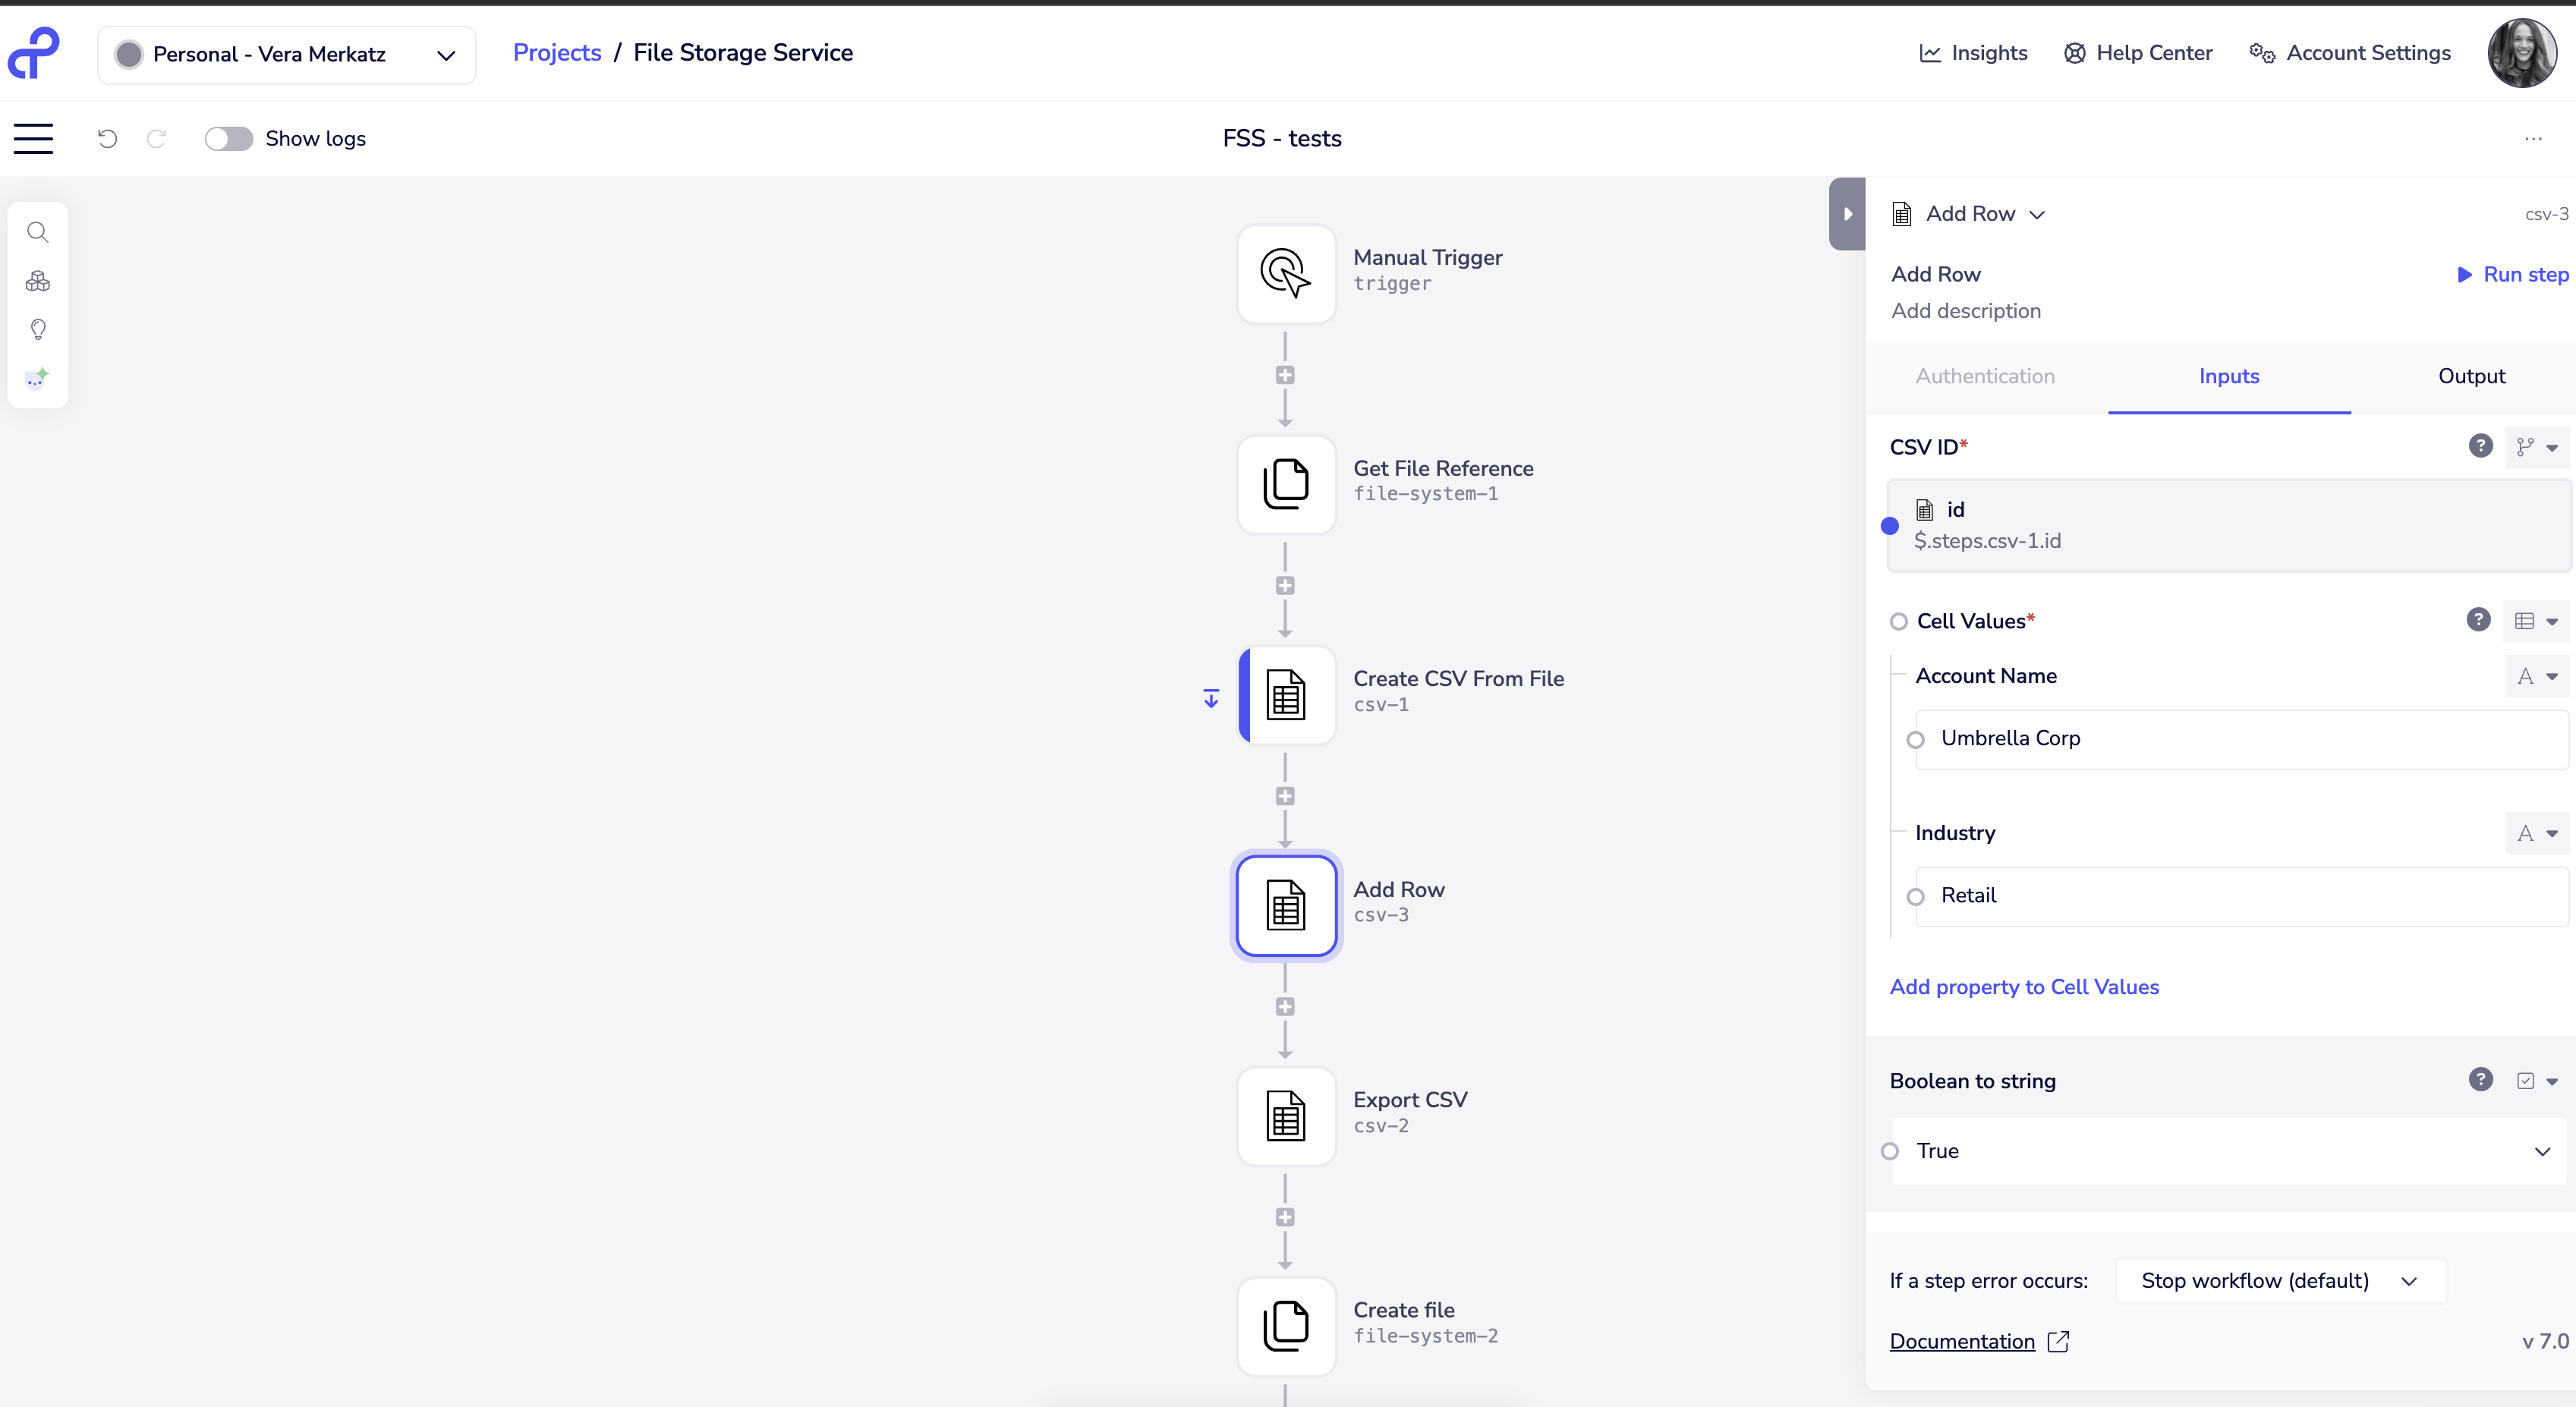Select the radio button beside True
The height and width of the screenshot is (1407, 2576).
[1889, 1151]
